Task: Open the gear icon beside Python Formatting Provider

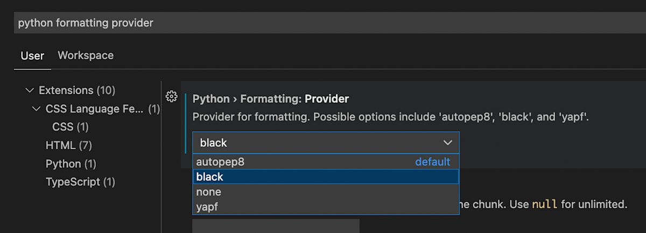Action: click(172, 96)
